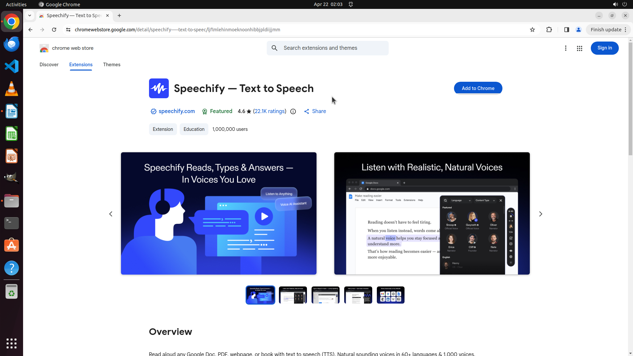Screen dimensions: 633x356
Task: Open VLC media player from dock
Action: coord(12,89)
